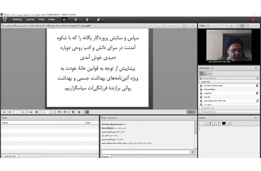The image size is (261, 171).
Task: Select attendee status view icon
Action: click(210, 73)
